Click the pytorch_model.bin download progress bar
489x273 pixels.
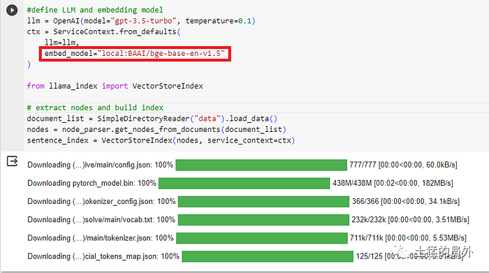[245, 183]
